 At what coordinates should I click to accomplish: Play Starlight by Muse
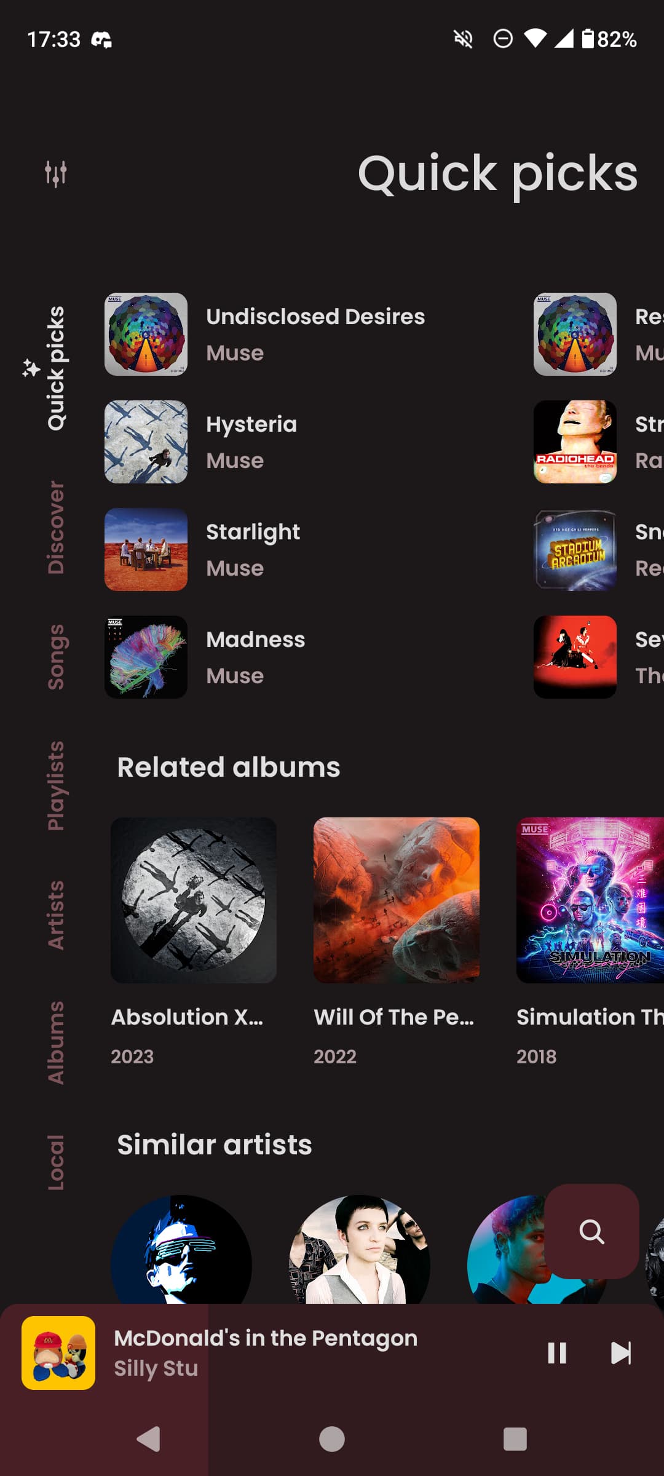[x=295, y=549]
